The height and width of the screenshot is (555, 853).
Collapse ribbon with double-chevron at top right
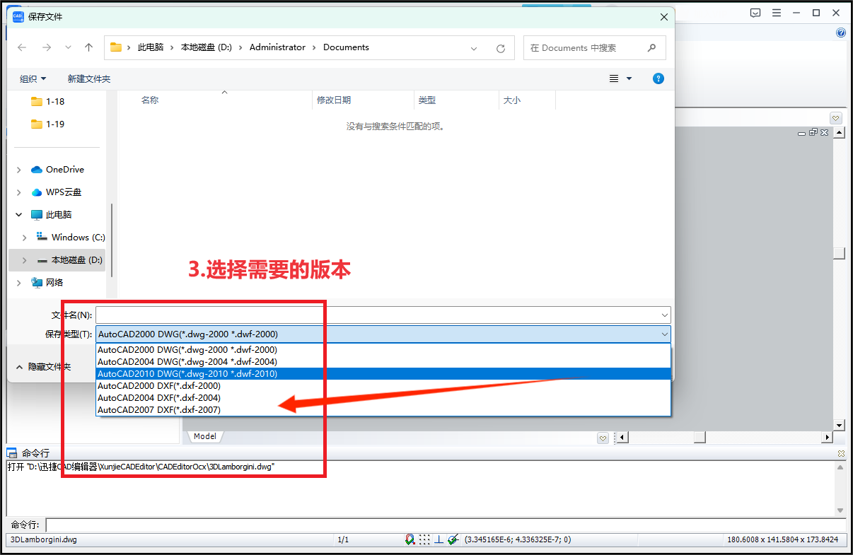[836, 118]
